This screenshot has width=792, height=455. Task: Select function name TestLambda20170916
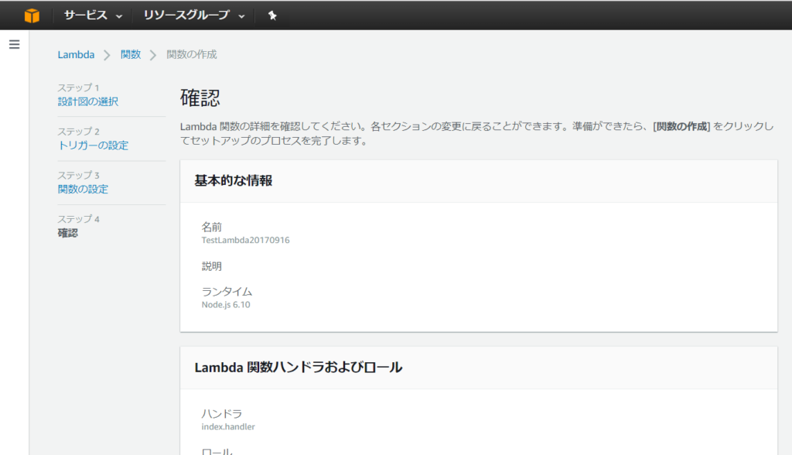(x=245, y=240)
